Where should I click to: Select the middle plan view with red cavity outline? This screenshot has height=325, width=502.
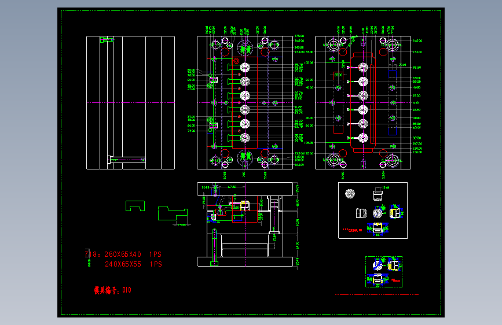(245, 102)
